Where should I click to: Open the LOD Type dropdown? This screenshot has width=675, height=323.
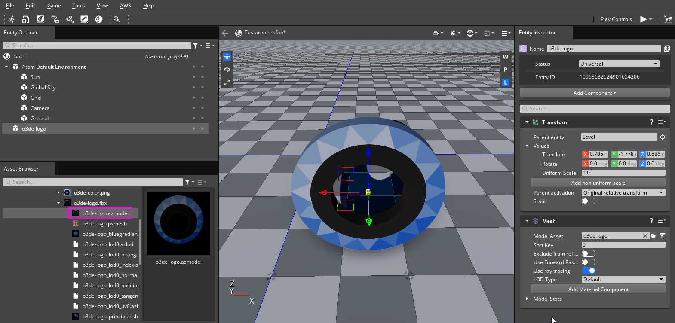point(623,280)
